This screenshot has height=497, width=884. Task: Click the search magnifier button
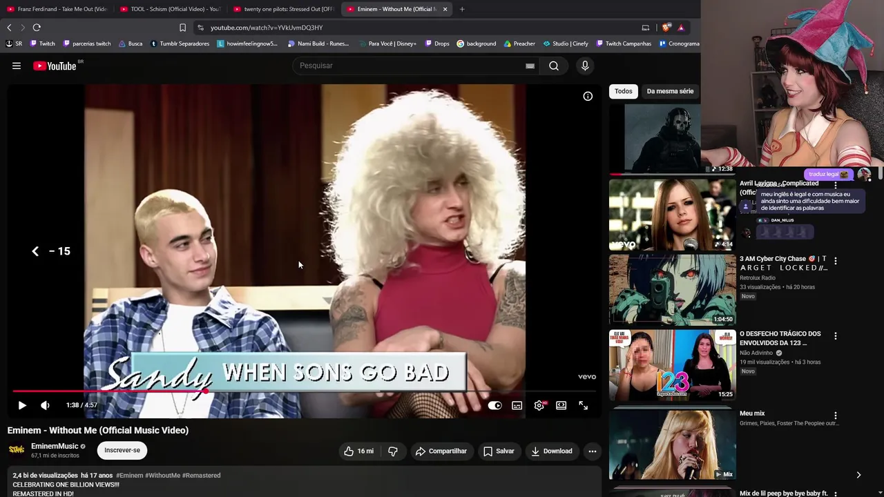tap(554, 66)
